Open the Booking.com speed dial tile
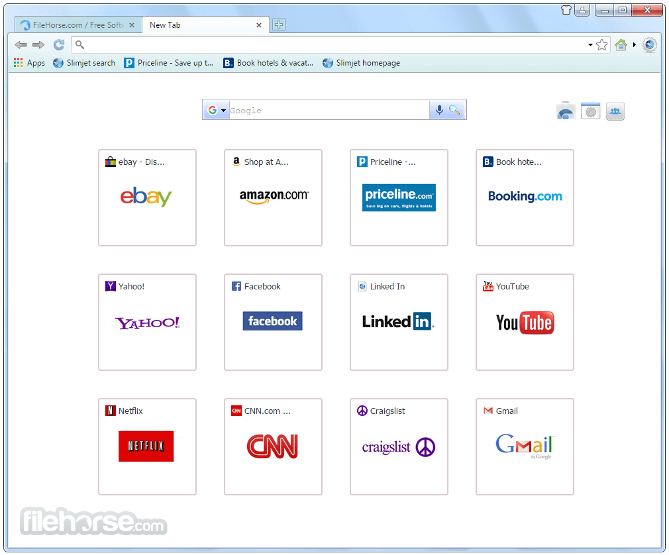The height and width of the screenshot is (555, 669). click(525, 197)
